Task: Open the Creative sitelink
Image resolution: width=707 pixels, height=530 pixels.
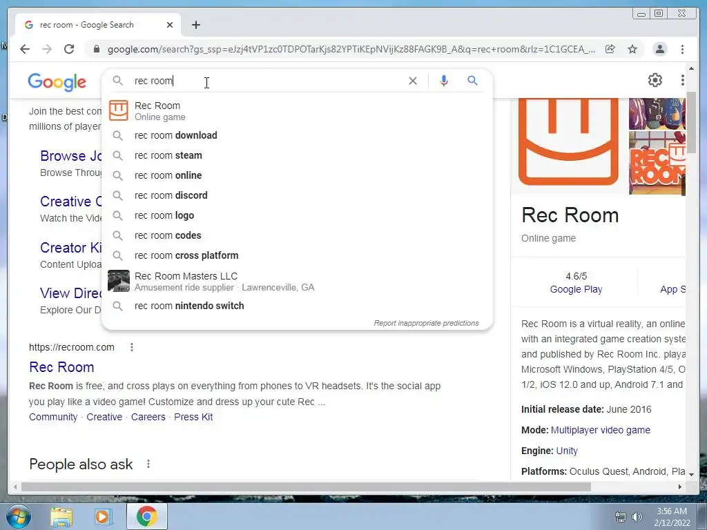Action: pyautogui.click(x=104, y=417)
